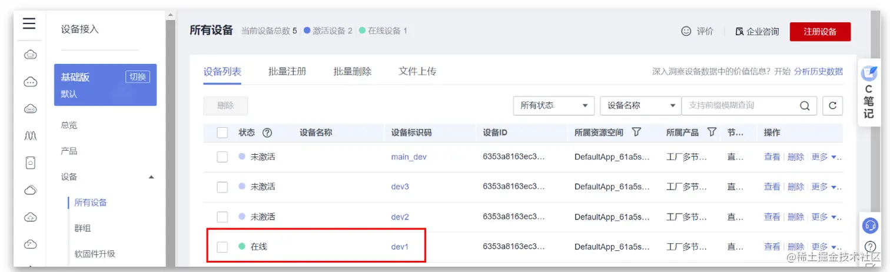This screenshot has height=272, width=890.
Task: Open 更多 dropdown in dev3 row
Action: tap(826, 187)
